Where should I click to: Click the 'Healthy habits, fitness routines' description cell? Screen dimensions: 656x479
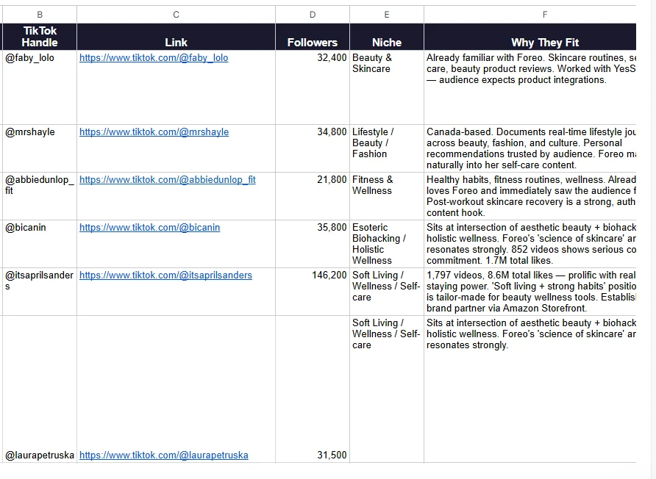[x=530, y=196]
